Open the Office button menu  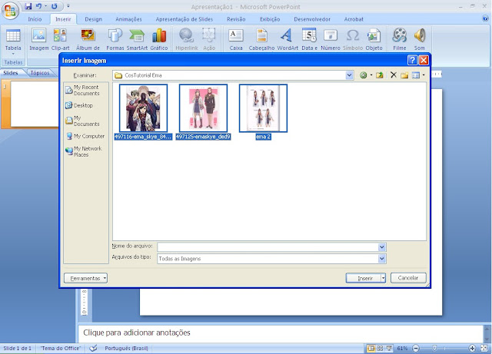tap(10, 10)
